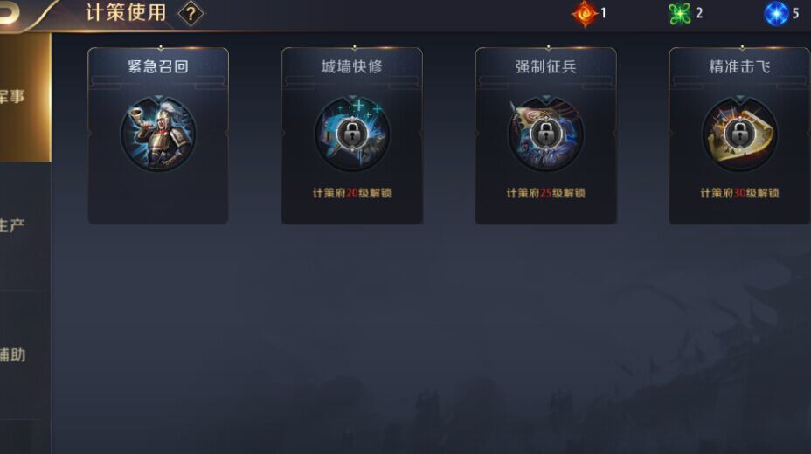Viewport: 811px width, 454px height.
Task: Click the 计策府25级解锁 unlock text
Action: click(545, 193)
